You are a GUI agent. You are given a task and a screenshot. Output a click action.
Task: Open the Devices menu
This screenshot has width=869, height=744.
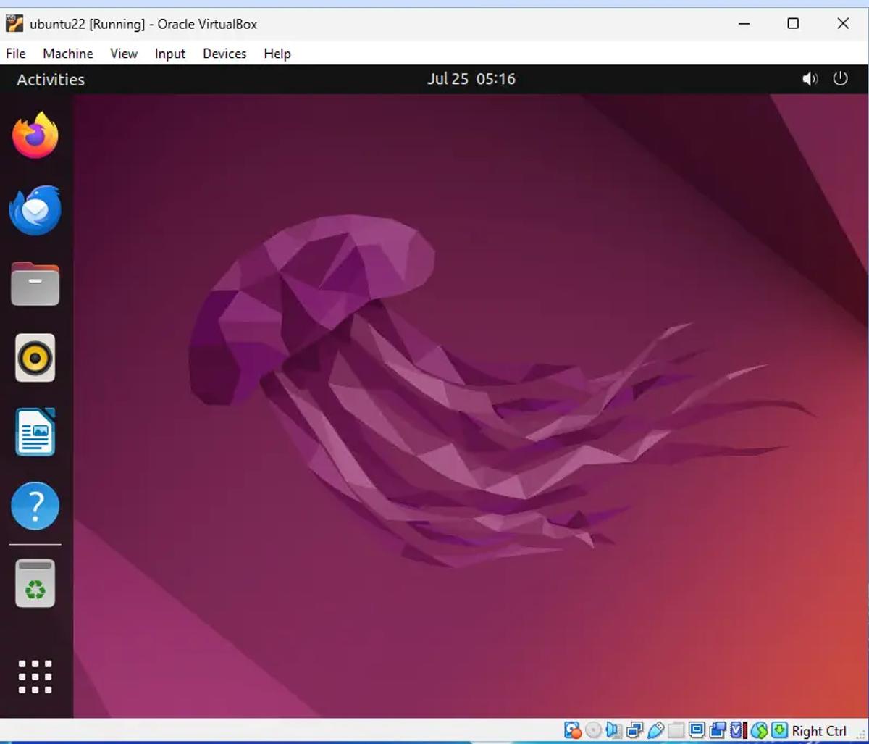click(224, 54)
